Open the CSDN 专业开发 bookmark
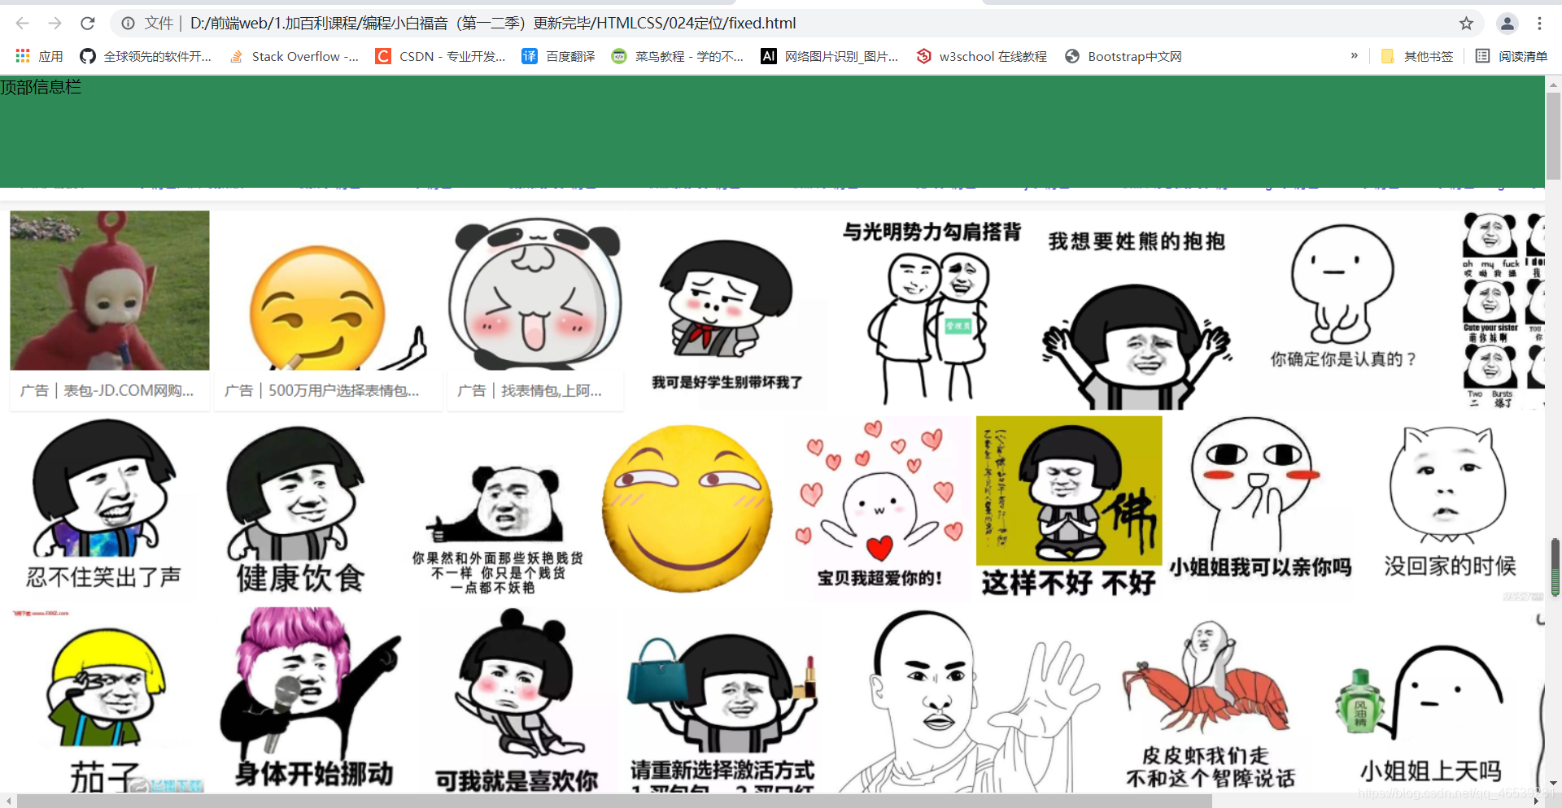 [x=440, y=56]
